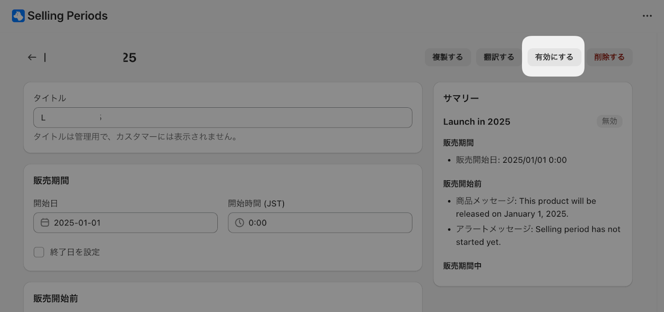The width and height of the screenshot is (664, 312).
Task: Click the Selling Periods header title
Action: point(67,16)
